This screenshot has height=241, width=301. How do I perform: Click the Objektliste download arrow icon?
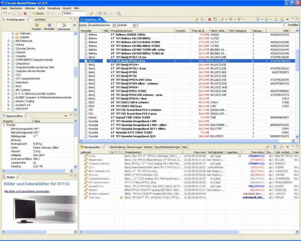point(276,19)
